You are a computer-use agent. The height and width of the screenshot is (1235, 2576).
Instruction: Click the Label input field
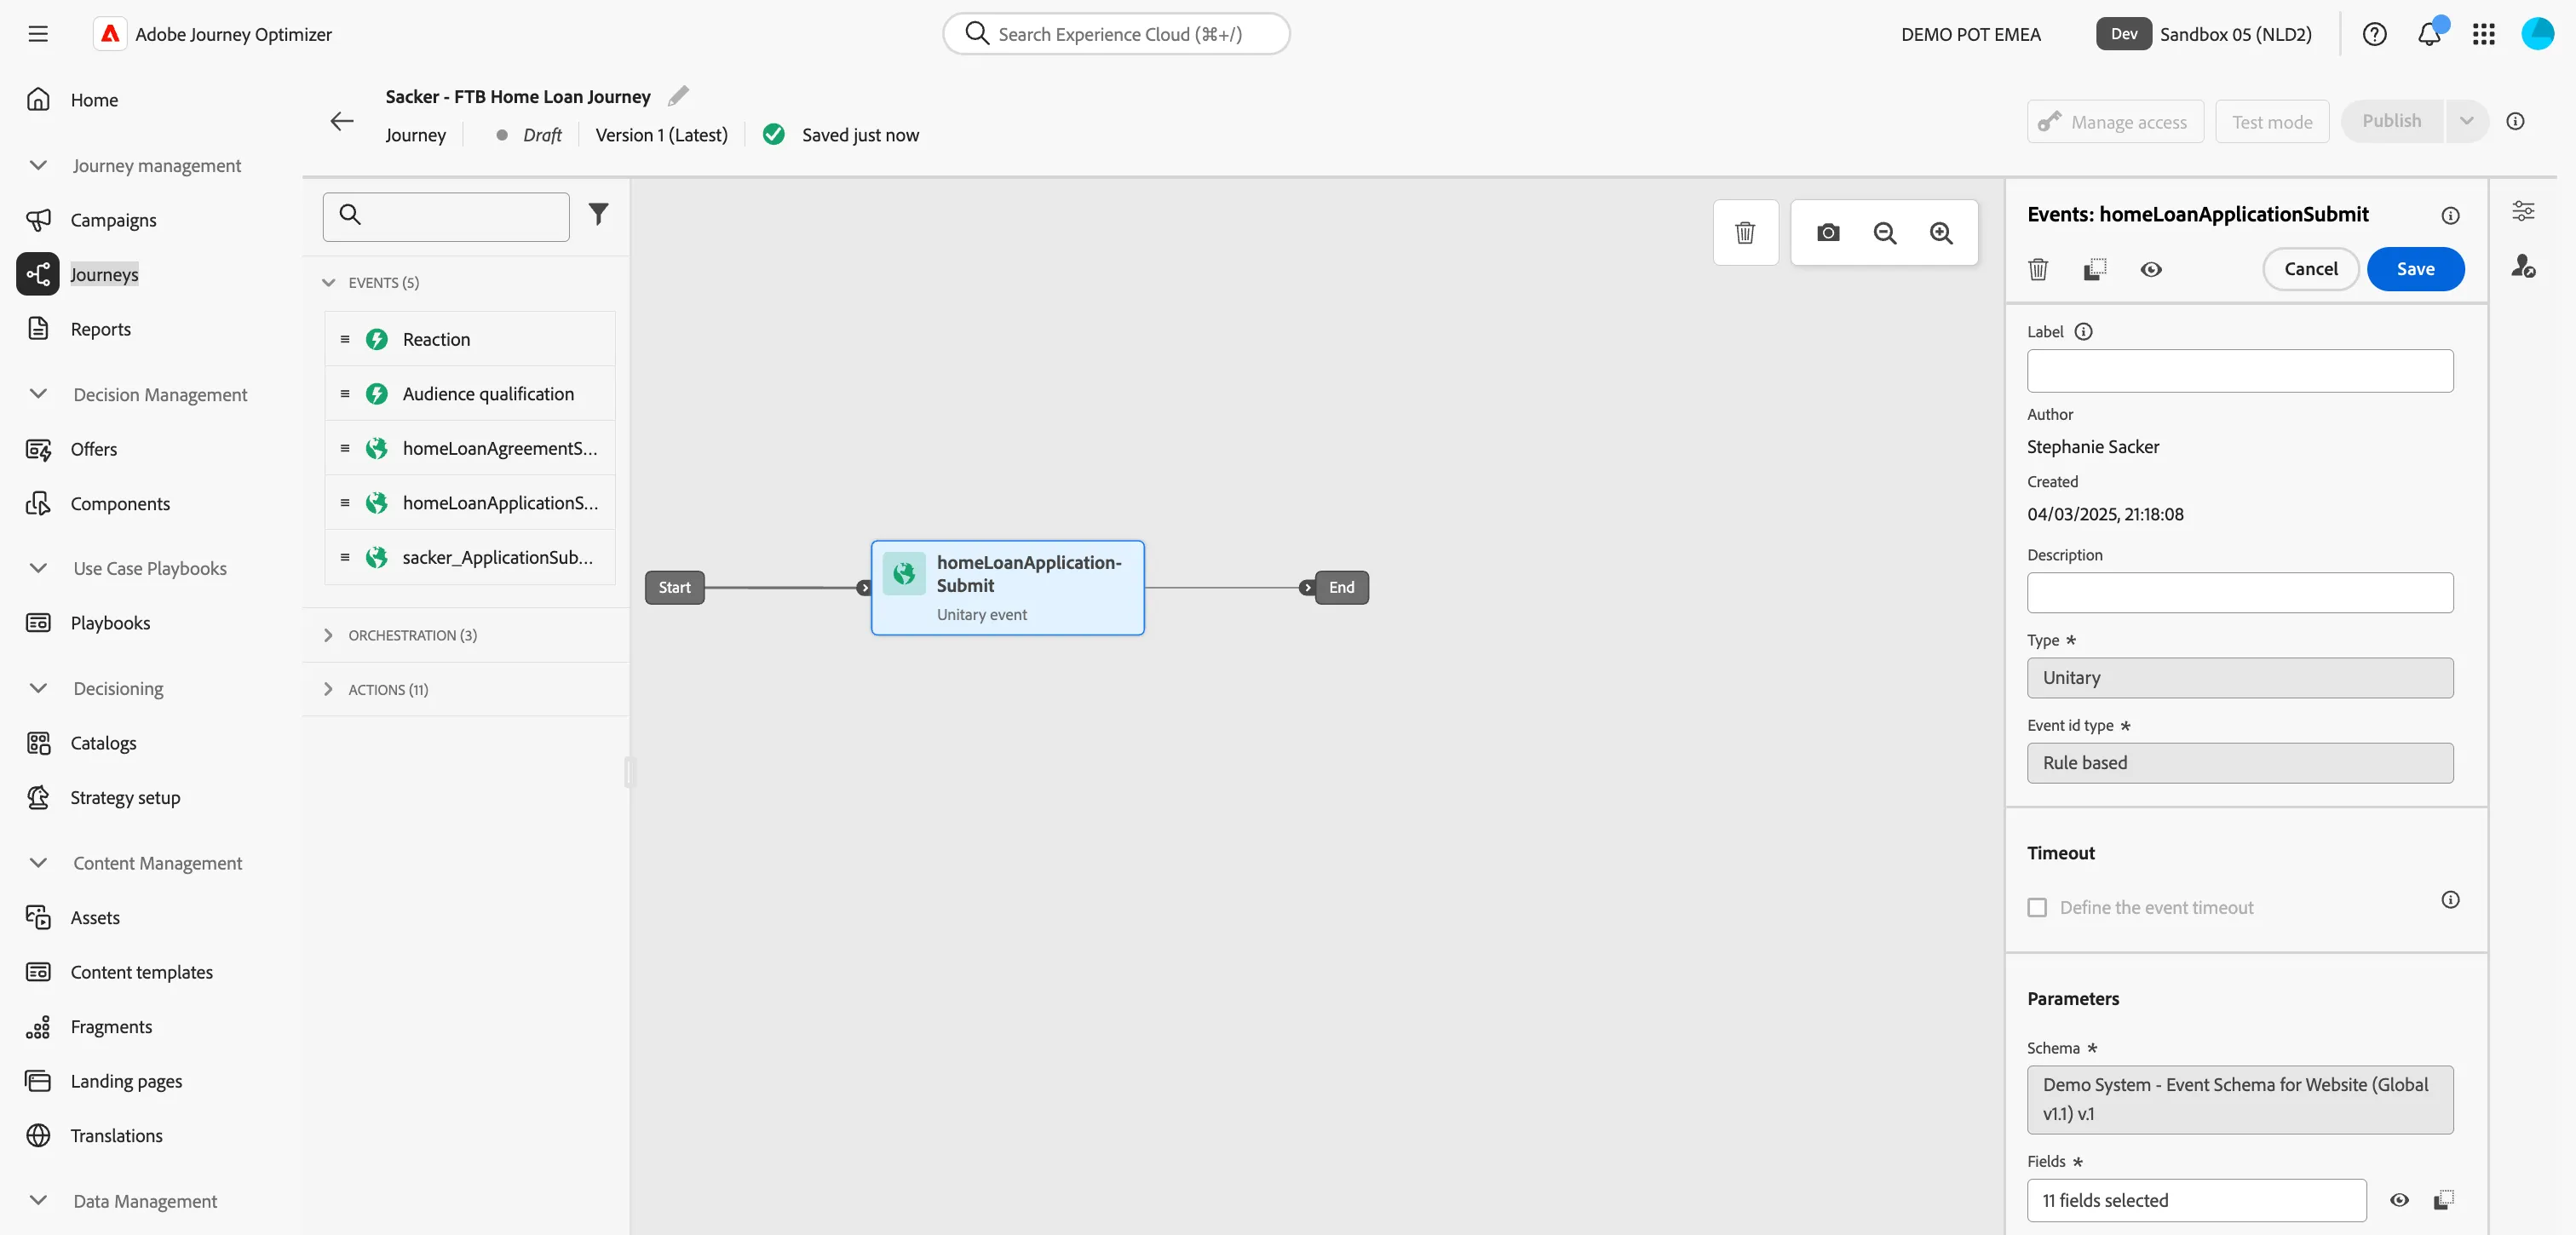[2239, 370]
